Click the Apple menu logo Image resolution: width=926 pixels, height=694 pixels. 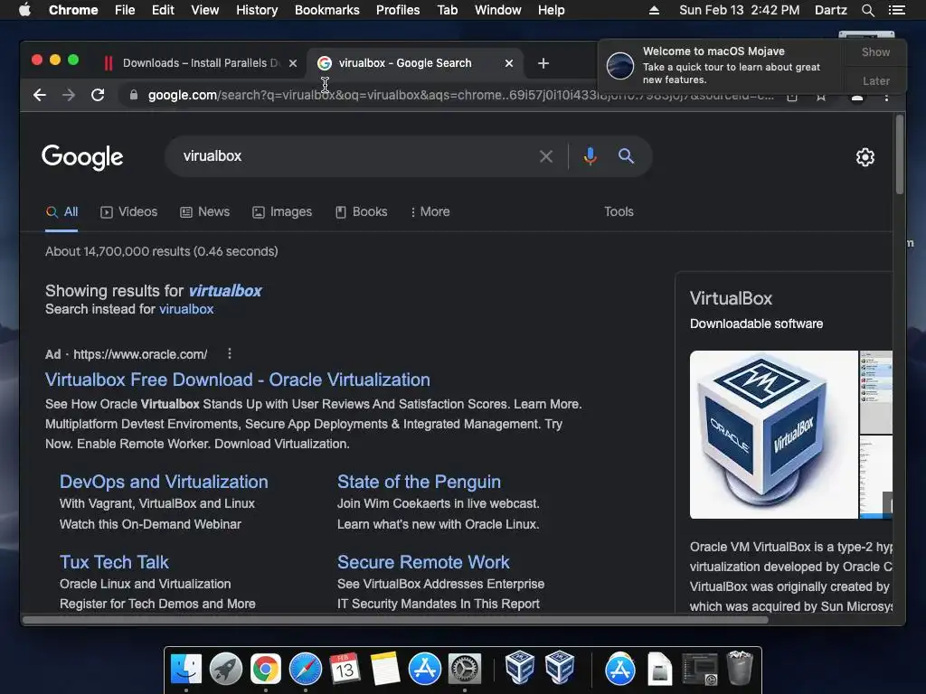(24, 9)
